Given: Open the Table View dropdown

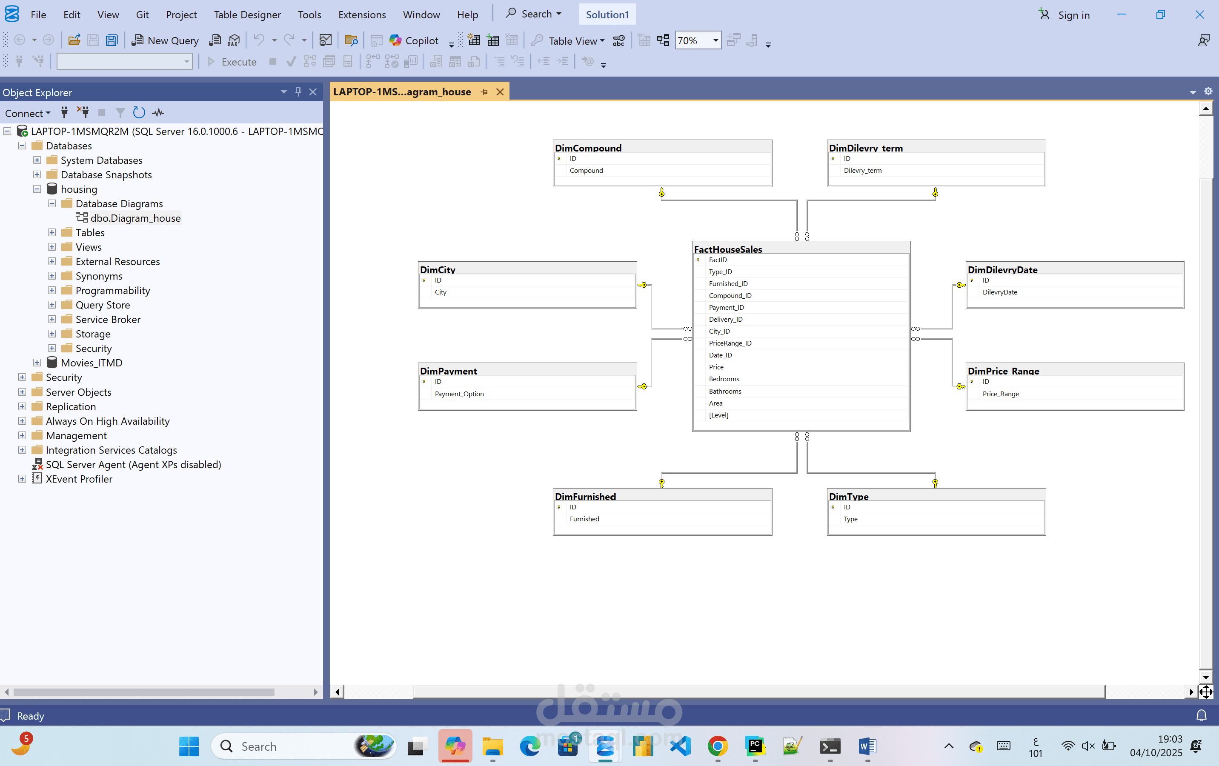Looking at the screenshot, I should click(602, 40).
